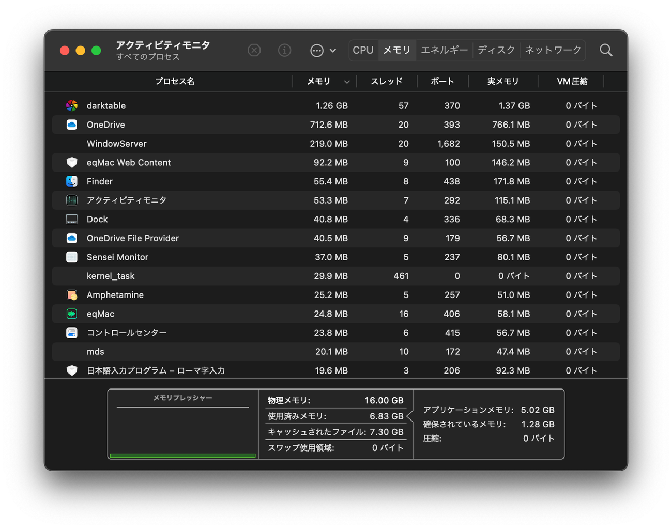The height and width of the screenshot is (529, 672).
Task: Toggle sort order on メモリ column
Action: click(x=324, y=82)
